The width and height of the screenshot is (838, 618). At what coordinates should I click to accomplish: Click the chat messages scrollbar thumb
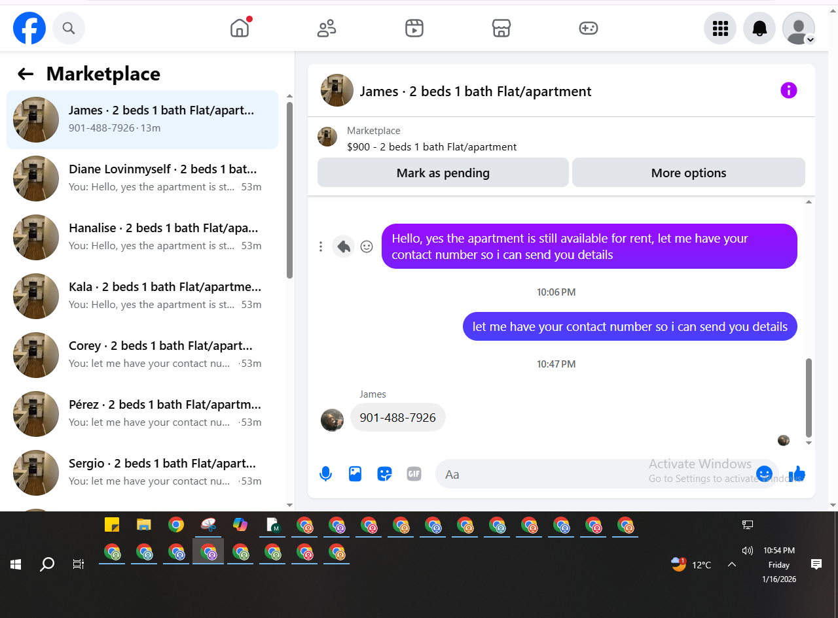(809, 397)
